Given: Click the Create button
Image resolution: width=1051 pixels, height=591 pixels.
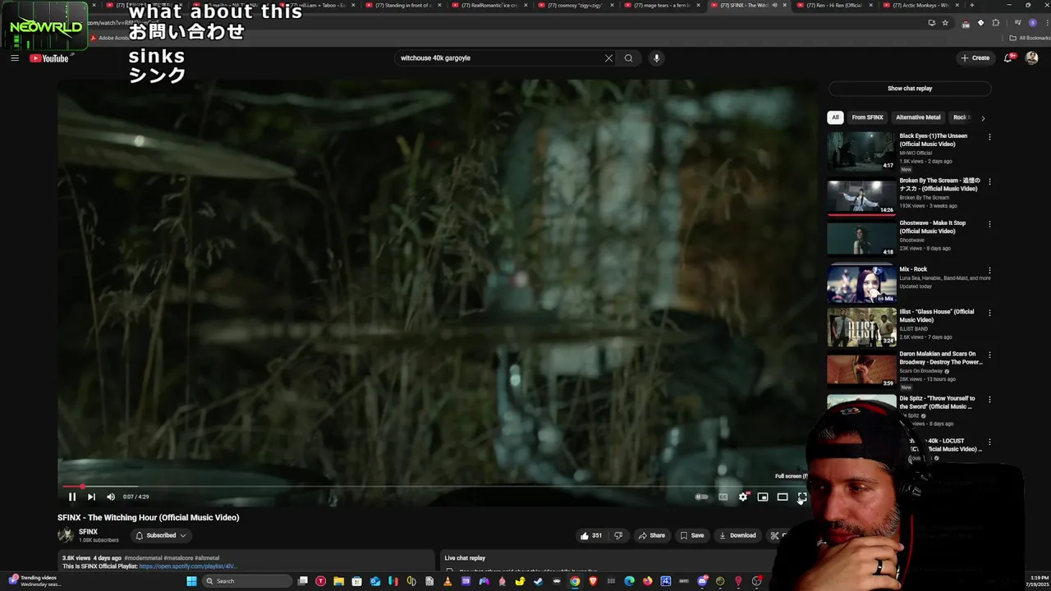Looking at the screenshot, I should [975, 58].
